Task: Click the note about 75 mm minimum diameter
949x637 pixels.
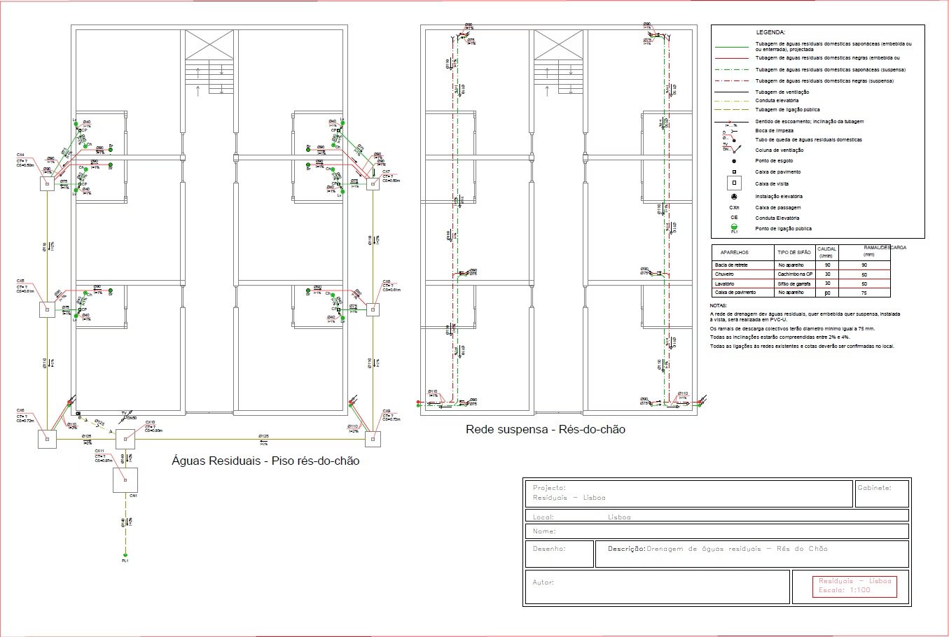Action: point(793,328)
